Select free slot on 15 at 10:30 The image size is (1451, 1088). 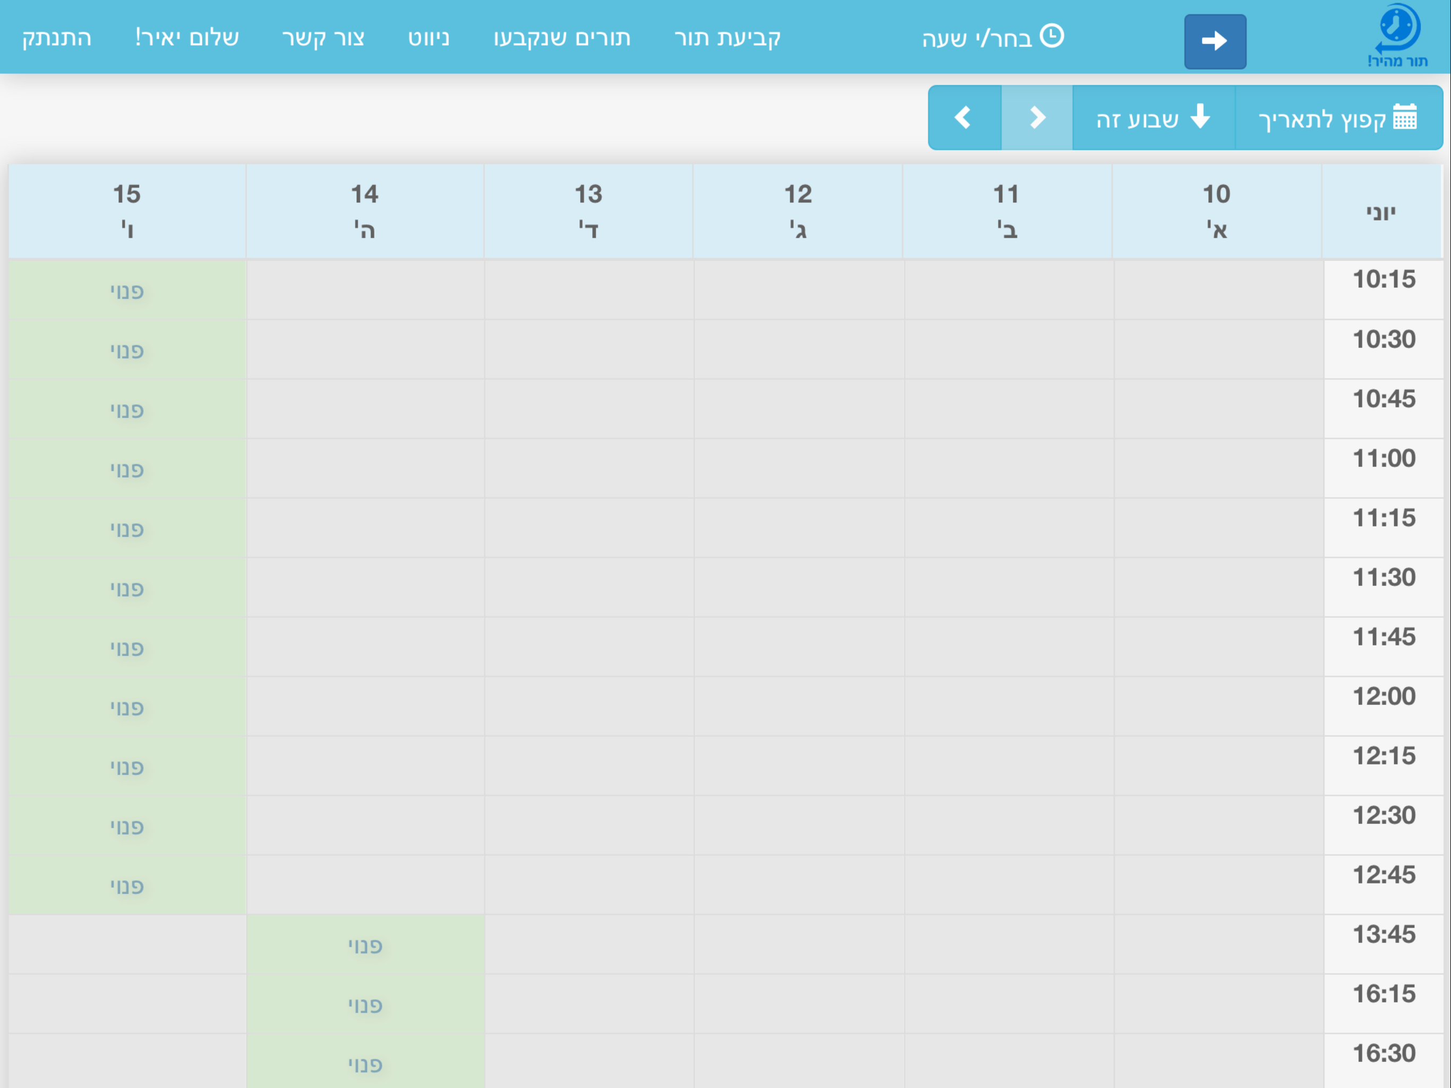(127, 350)
